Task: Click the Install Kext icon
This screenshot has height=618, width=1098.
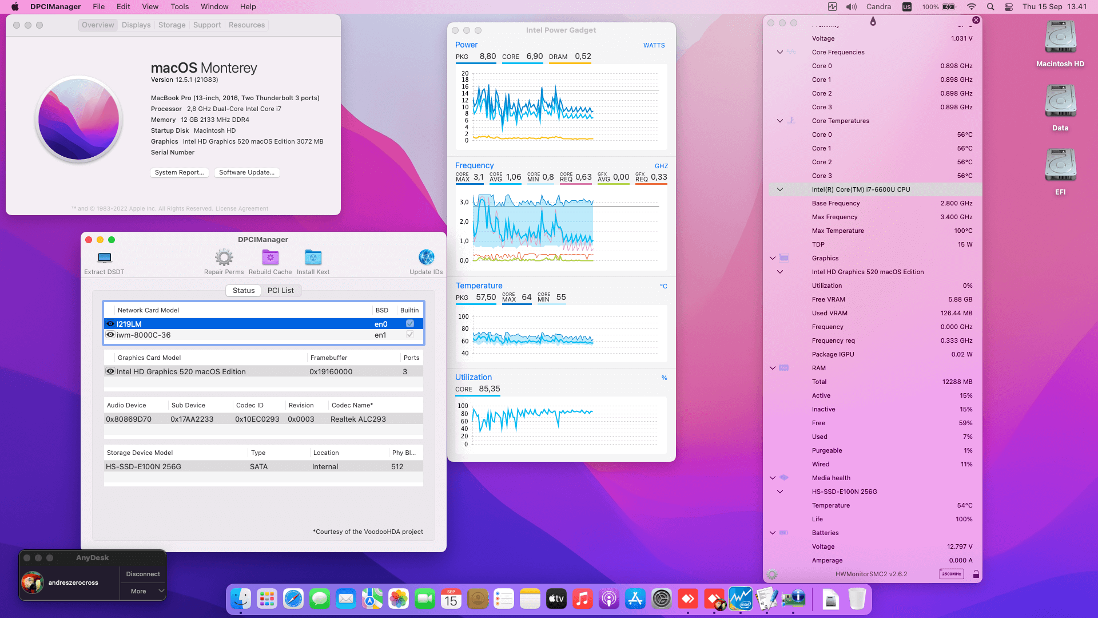Action: (313, 257)
